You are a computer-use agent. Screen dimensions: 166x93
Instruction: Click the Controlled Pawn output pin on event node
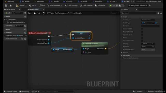(x=49, y=43)
